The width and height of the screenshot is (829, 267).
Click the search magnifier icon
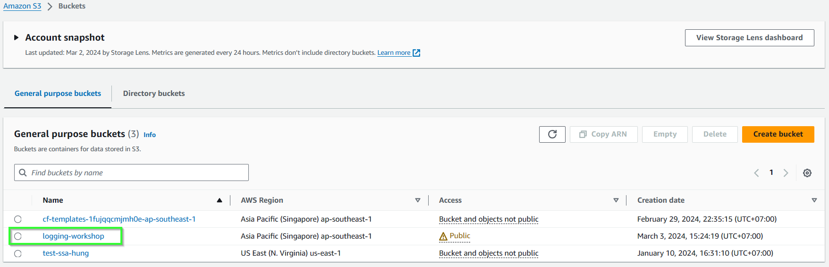[23, 172]
